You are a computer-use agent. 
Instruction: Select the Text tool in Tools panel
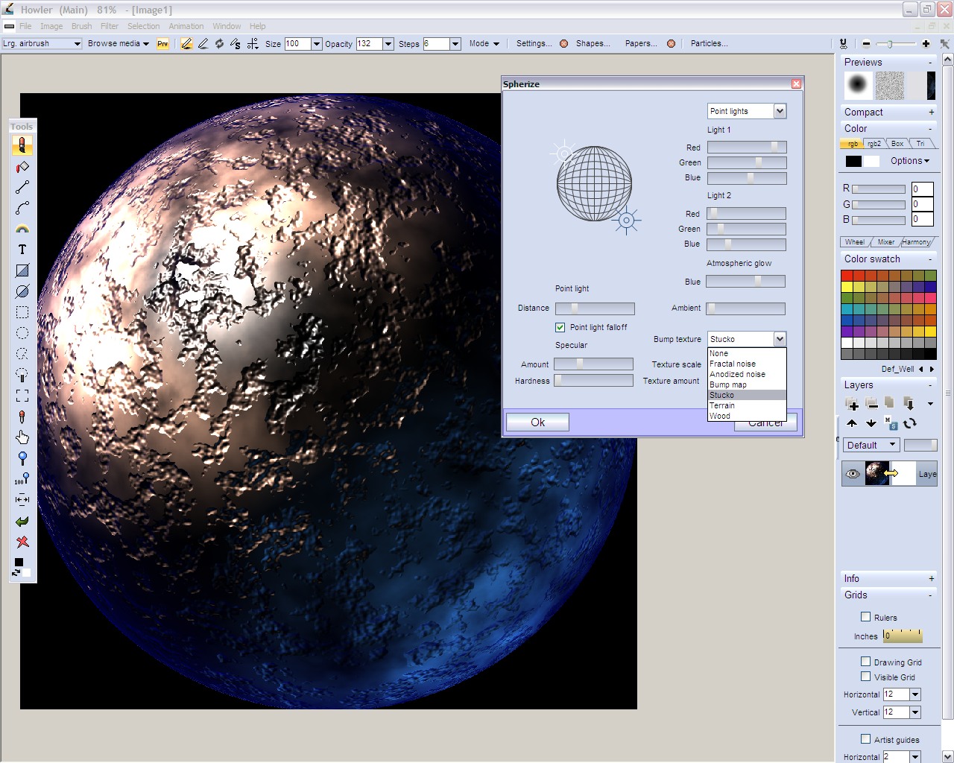click(x=22, y=250)
